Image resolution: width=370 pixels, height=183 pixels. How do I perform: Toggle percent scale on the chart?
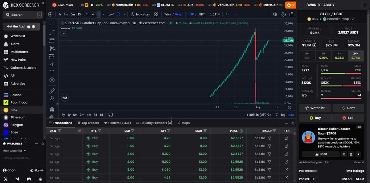point(277,115)
